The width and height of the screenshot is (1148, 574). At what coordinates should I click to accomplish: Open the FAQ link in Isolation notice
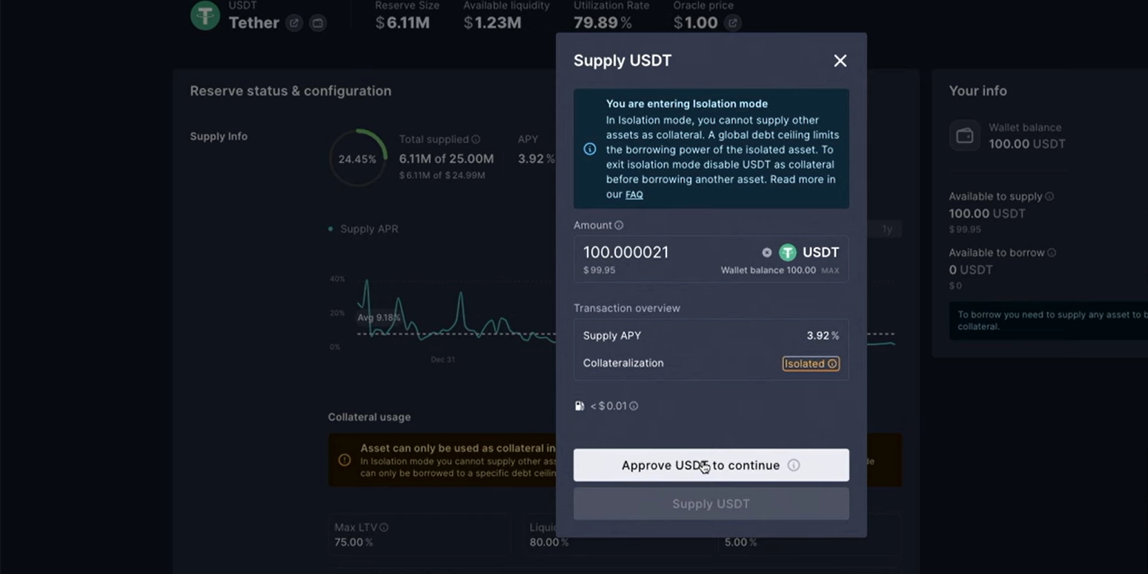point(634,195)
